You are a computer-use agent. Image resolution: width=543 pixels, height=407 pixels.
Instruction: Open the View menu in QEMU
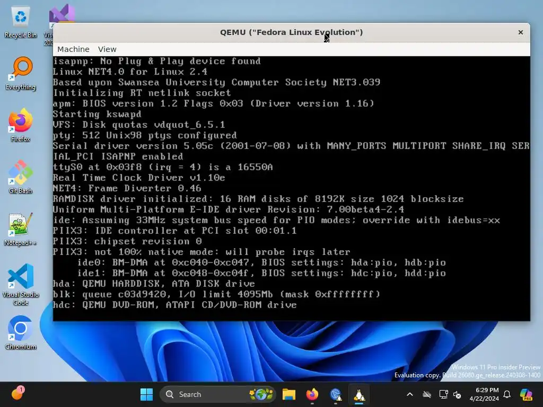coord(107,49)
